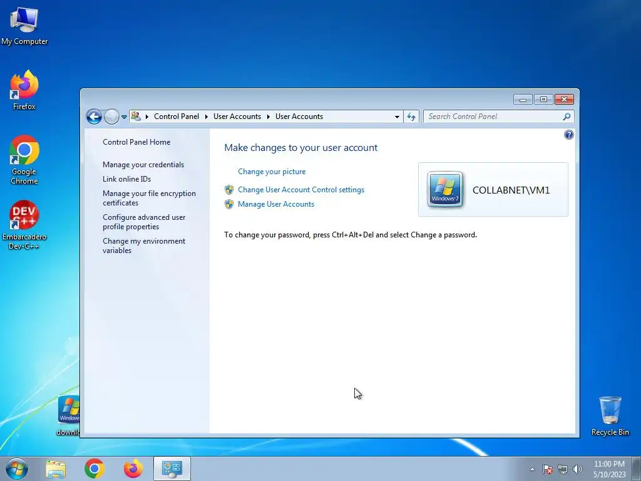Select Control Panel taskbar button
Image resolution: width=641 pixels, height=481 pixels.
coord(172,468)
